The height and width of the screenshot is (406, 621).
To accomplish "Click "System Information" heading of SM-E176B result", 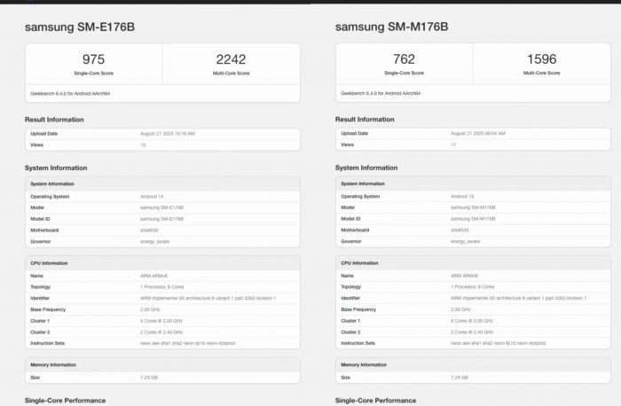I will point(56,168).
